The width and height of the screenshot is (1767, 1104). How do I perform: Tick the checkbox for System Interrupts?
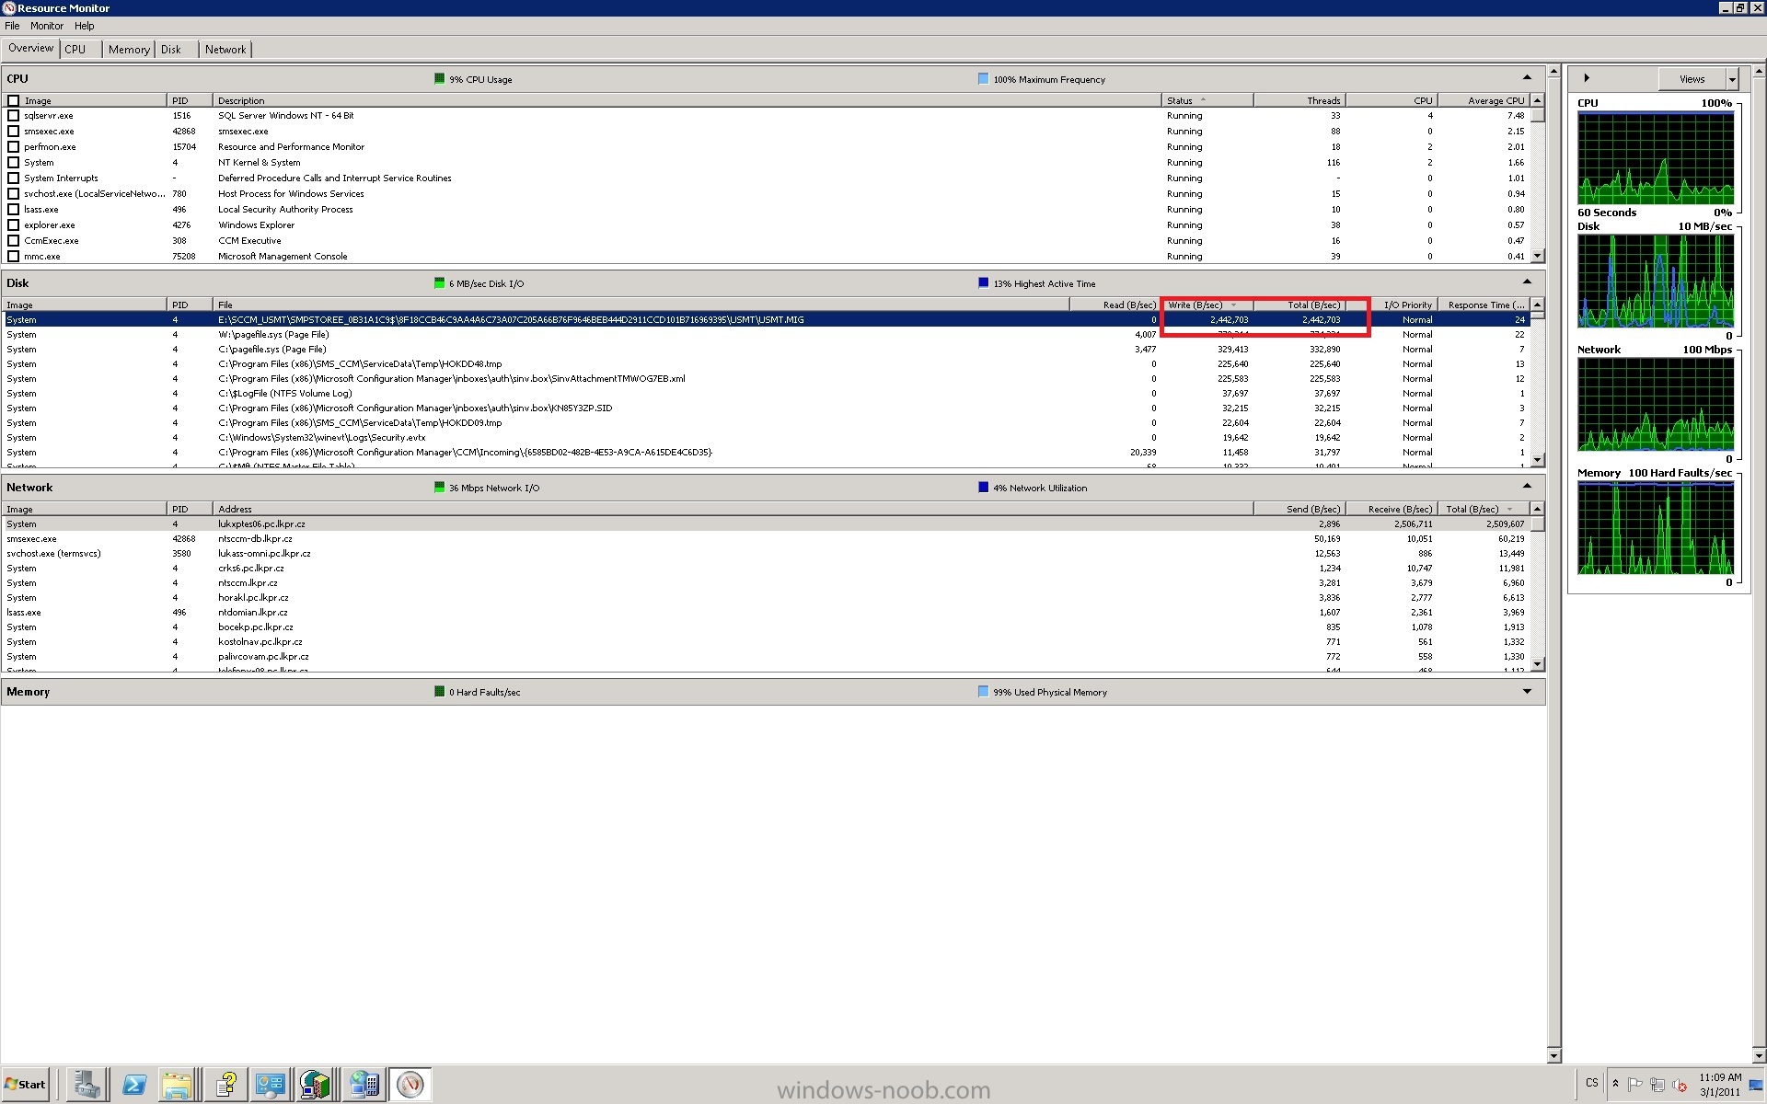coord(13,178)
